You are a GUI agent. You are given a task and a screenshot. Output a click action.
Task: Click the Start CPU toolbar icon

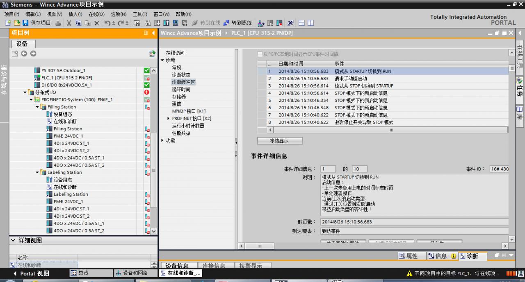[x=270, y=23]
